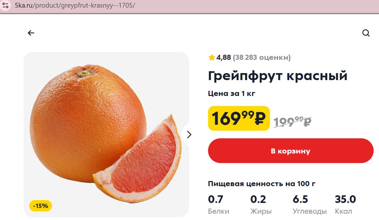The height and width of the screenshot is (220, 379).
Task: Click the 0.2 Жиры nutrition value
Action: (x=258, y=199)
